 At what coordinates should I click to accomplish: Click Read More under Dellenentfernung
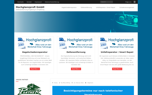(76, 69)
